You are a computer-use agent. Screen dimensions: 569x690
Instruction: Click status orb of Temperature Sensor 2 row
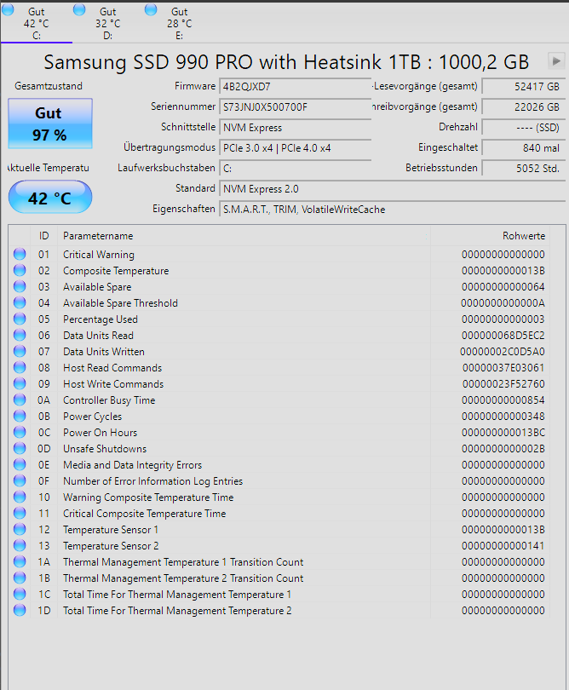click(20, 546)
